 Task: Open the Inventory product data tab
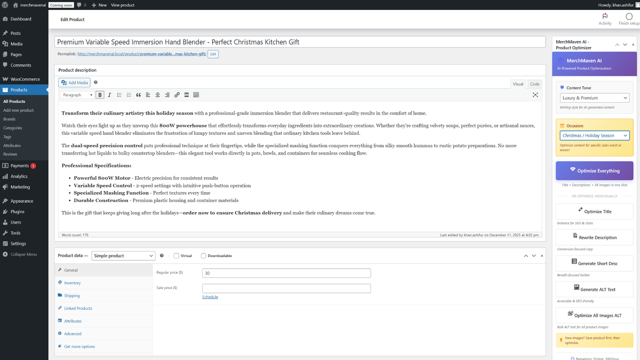(x=72, y=283)
